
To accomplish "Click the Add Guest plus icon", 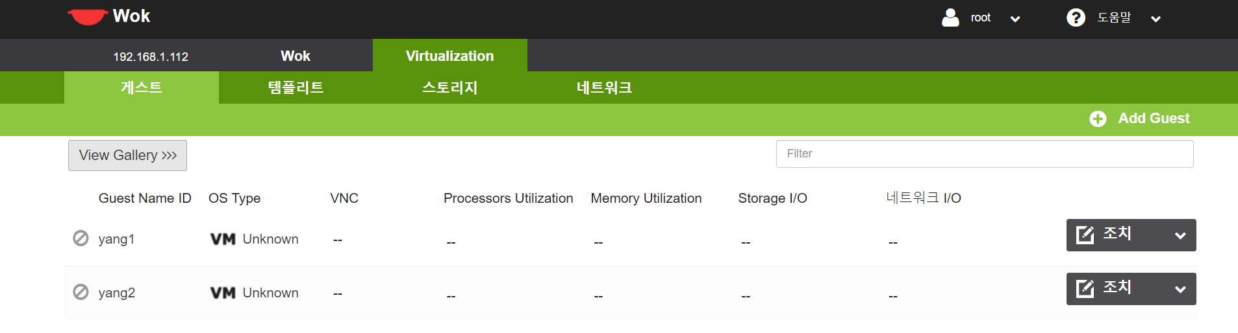I will click(x=1098, y=119).
